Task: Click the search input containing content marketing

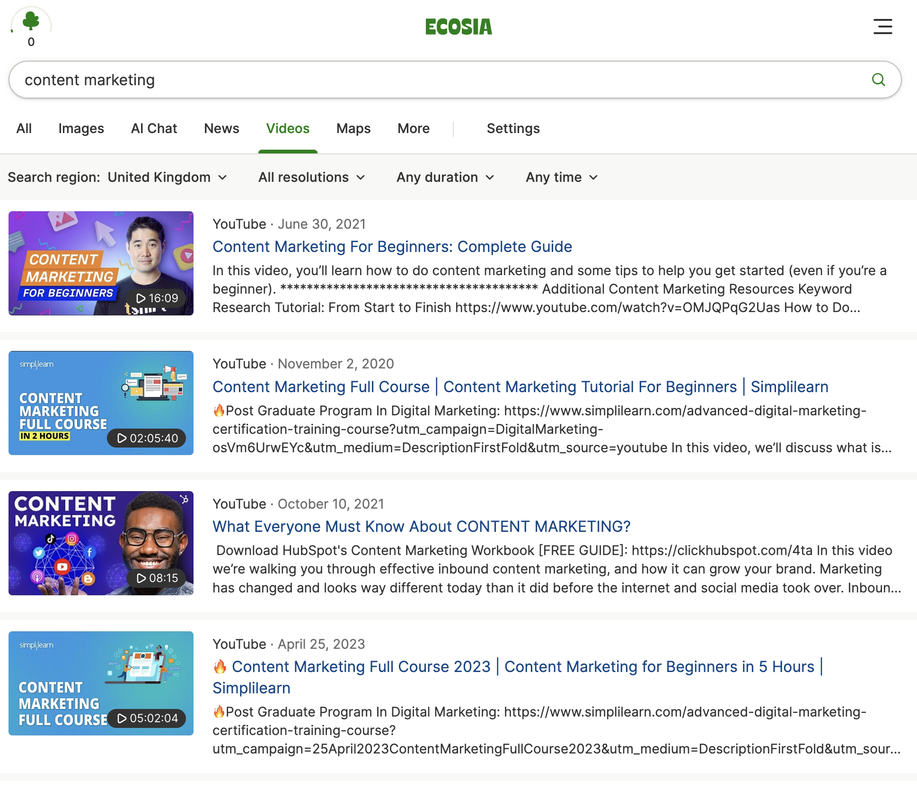Action: pos(284,80)
